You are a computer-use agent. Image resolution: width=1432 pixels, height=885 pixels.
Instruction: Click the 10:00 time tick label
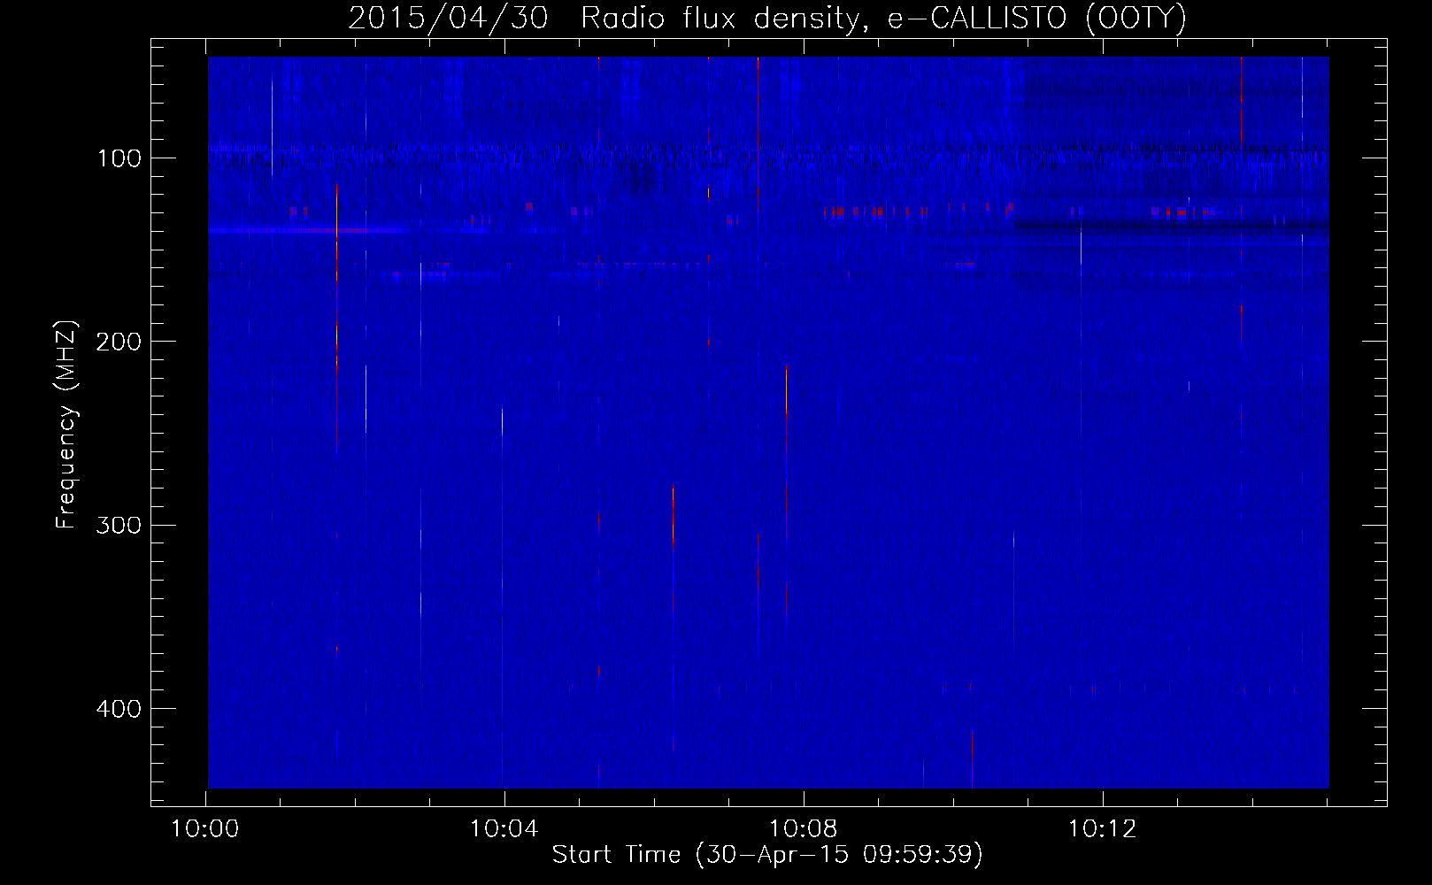point(205,829)
